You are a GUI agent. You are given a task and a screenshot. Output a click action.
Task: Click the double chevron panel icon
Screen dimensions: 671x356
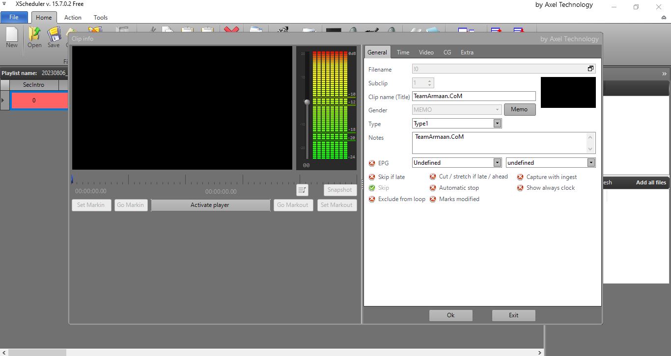tap(664, 74)
